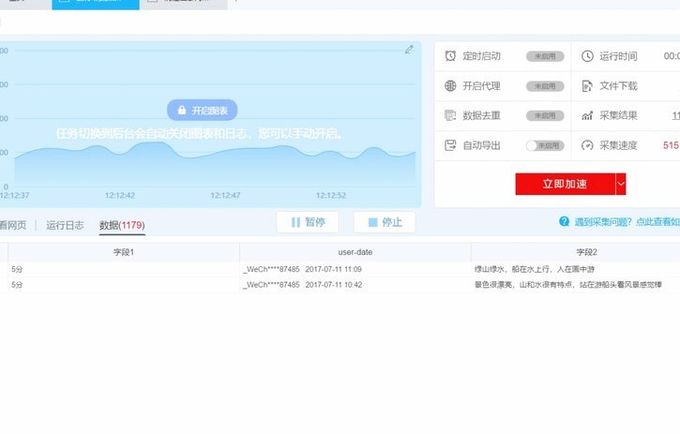This screenshot has width=680, height=434.
Task: Click the 采集速度 value 515
Action: (671, 145)
